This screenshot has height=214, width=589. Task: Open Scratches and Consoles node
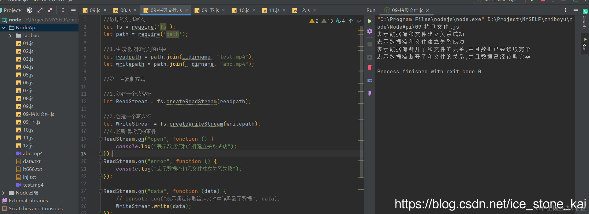(36, 209)
